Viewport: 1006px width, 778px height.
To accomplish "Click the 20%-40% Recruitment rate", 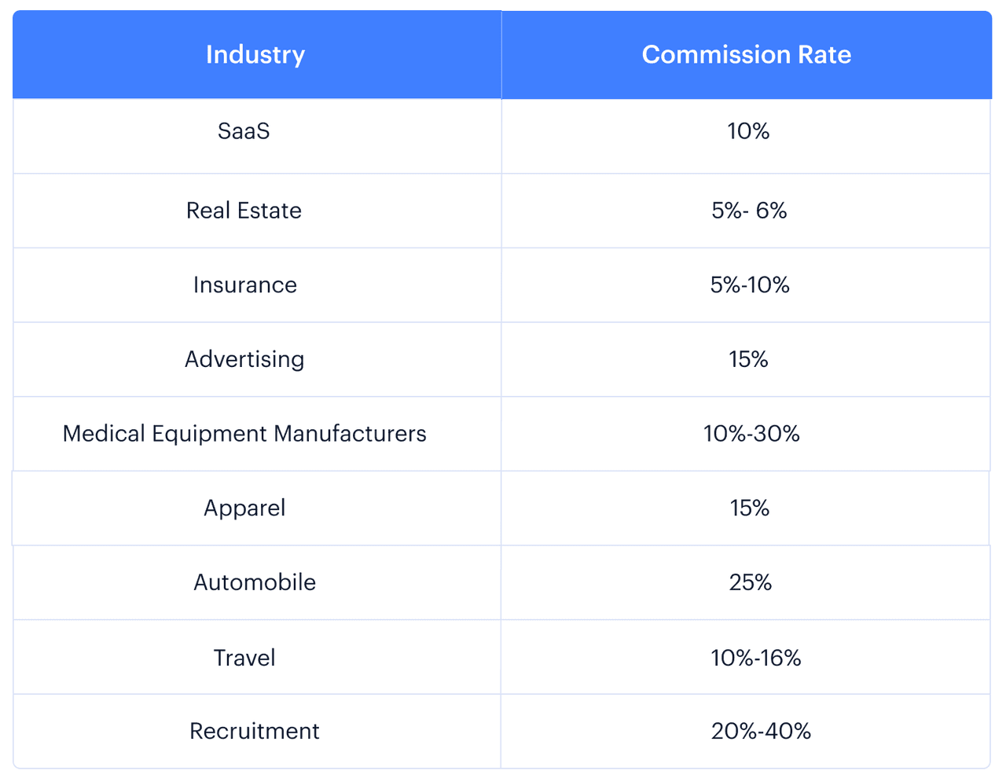I will (761, 731).
